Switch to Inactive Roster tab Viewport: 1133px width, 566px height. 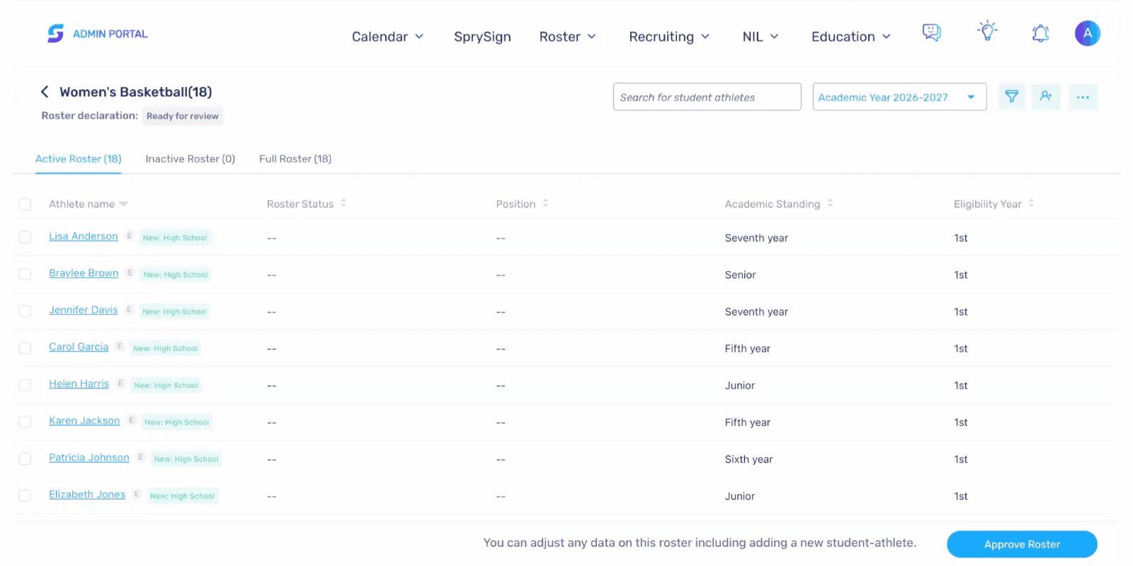click(x=190, y=159)
